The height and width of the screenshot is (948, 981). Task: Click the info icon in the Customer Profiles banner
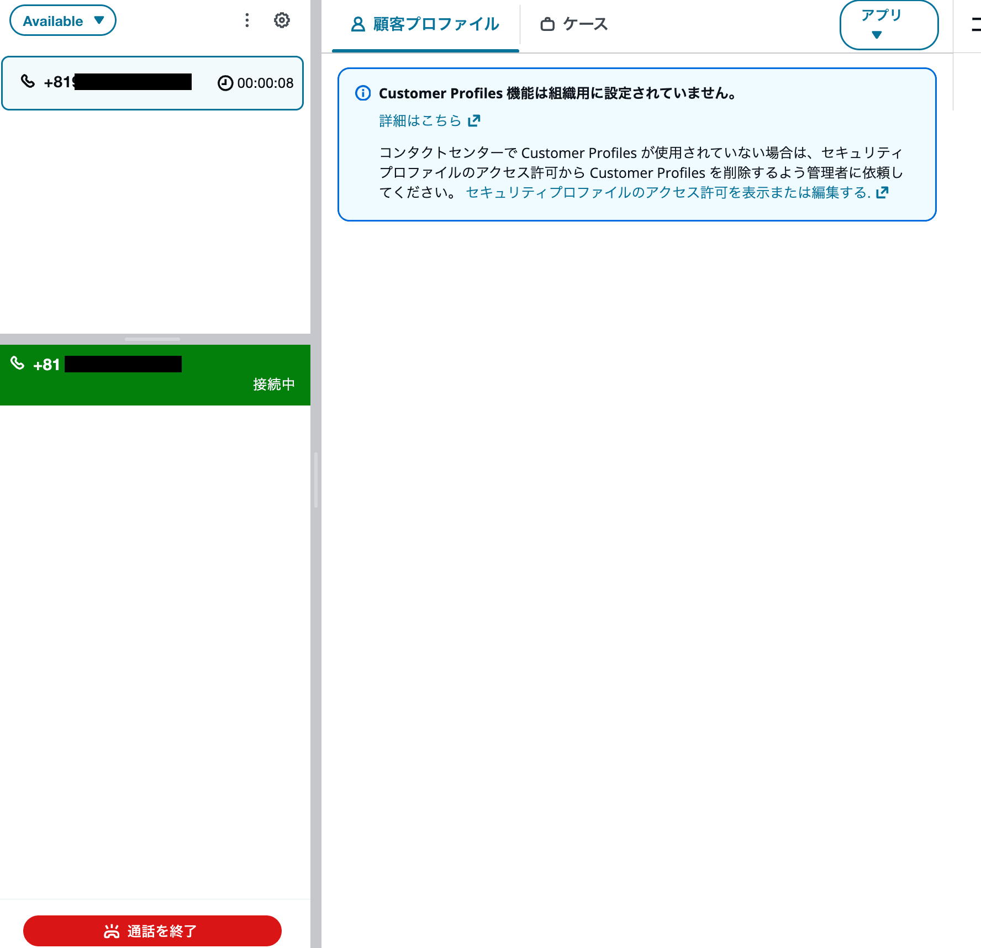coord(362,93)
